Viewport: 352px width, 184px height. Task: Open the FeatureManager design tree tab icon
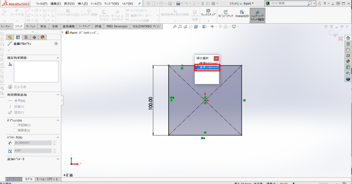(10, 37)
